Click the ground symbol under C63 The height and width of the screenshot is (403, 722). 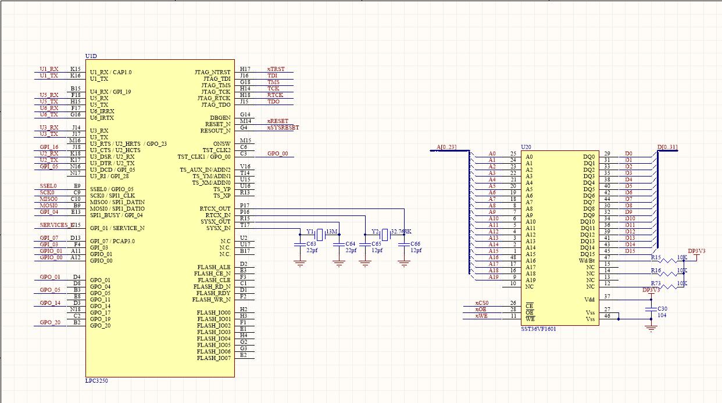(x=300, y=264)
